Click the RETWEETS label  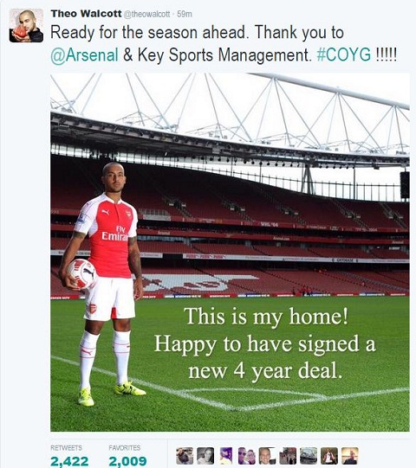click(66, 448)
